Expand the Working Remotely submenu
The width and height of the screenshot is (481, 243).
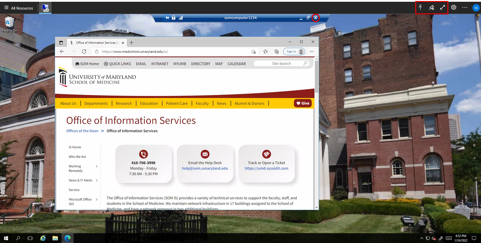click(97, 166)
